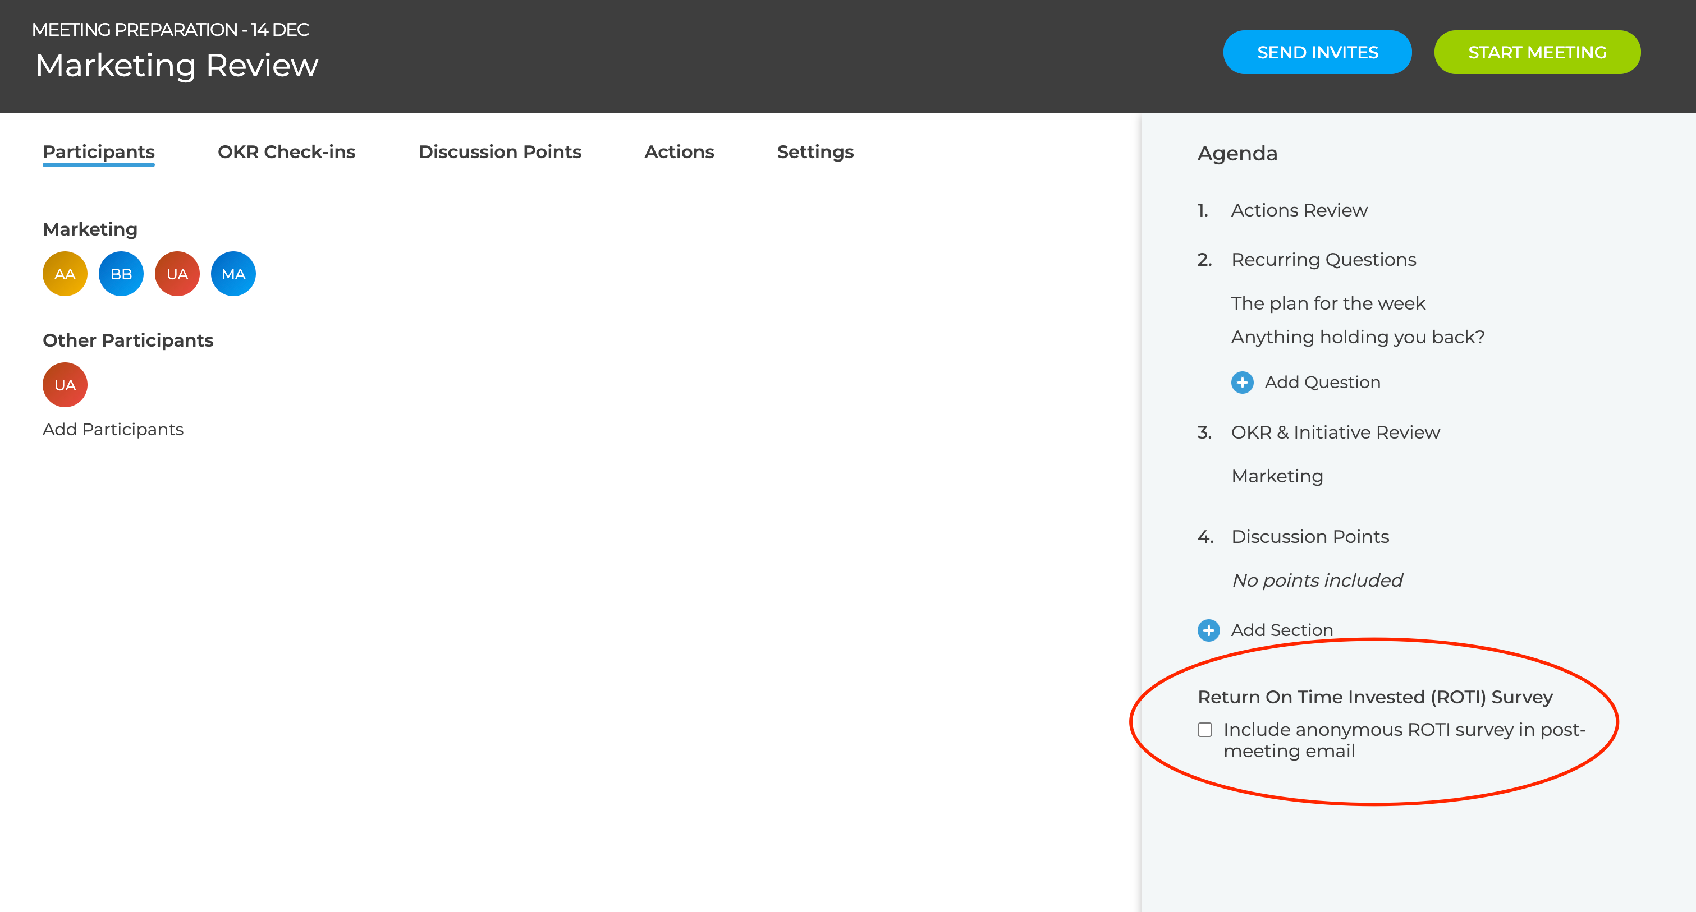Open the Participants tab

[99, 152]
